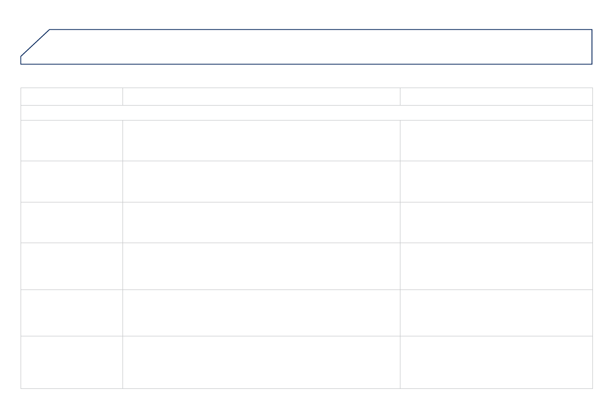The height and width of the screenshot is (409, 613).
Task: Click third body row's left column cell
Action: pyautogui.click(x=72, y=223)
